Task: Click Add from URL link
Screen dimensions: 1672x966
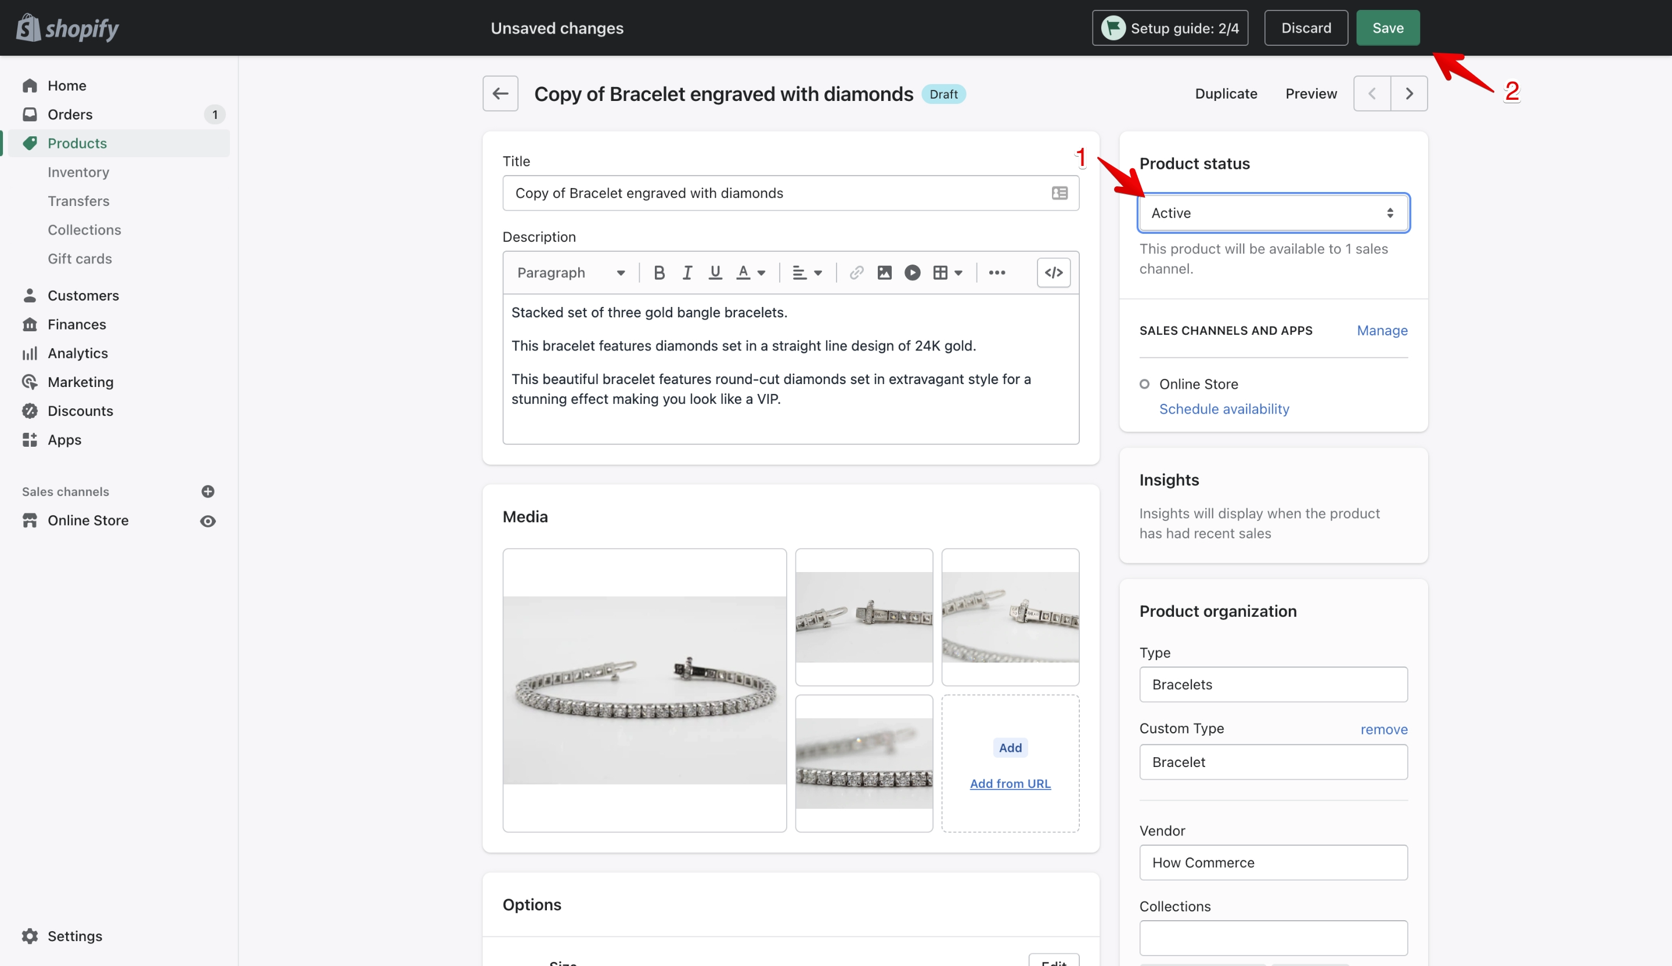Action: (1010, 784)
